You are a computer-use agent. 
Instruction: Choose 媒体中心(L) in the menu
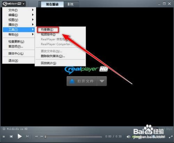pyautogui.click(x=19, y=54)
